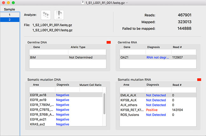
Task: Select the KIF5B_RET_K1... row
Action: (158, 110)
